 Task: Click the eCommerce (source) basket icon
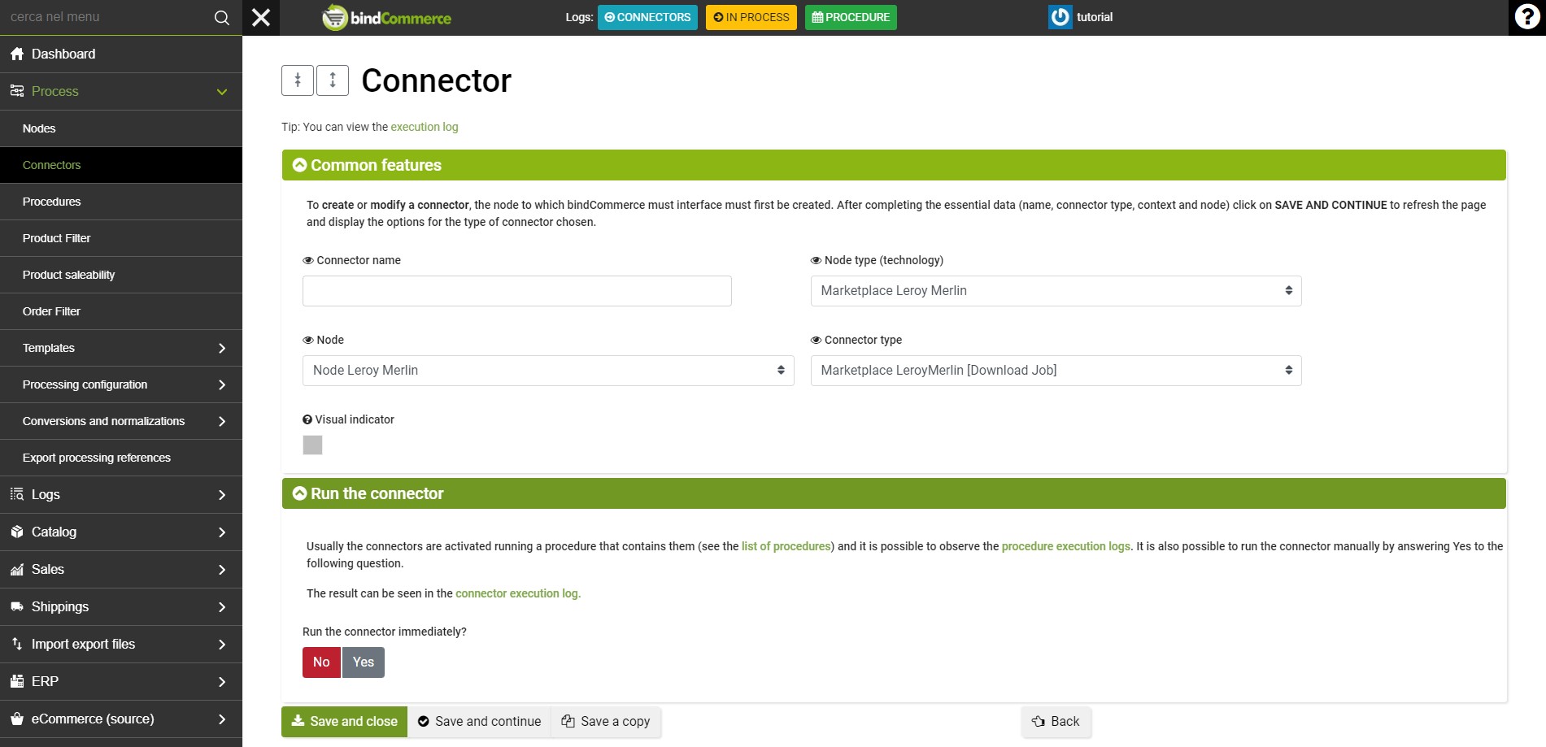pos(17,719)
